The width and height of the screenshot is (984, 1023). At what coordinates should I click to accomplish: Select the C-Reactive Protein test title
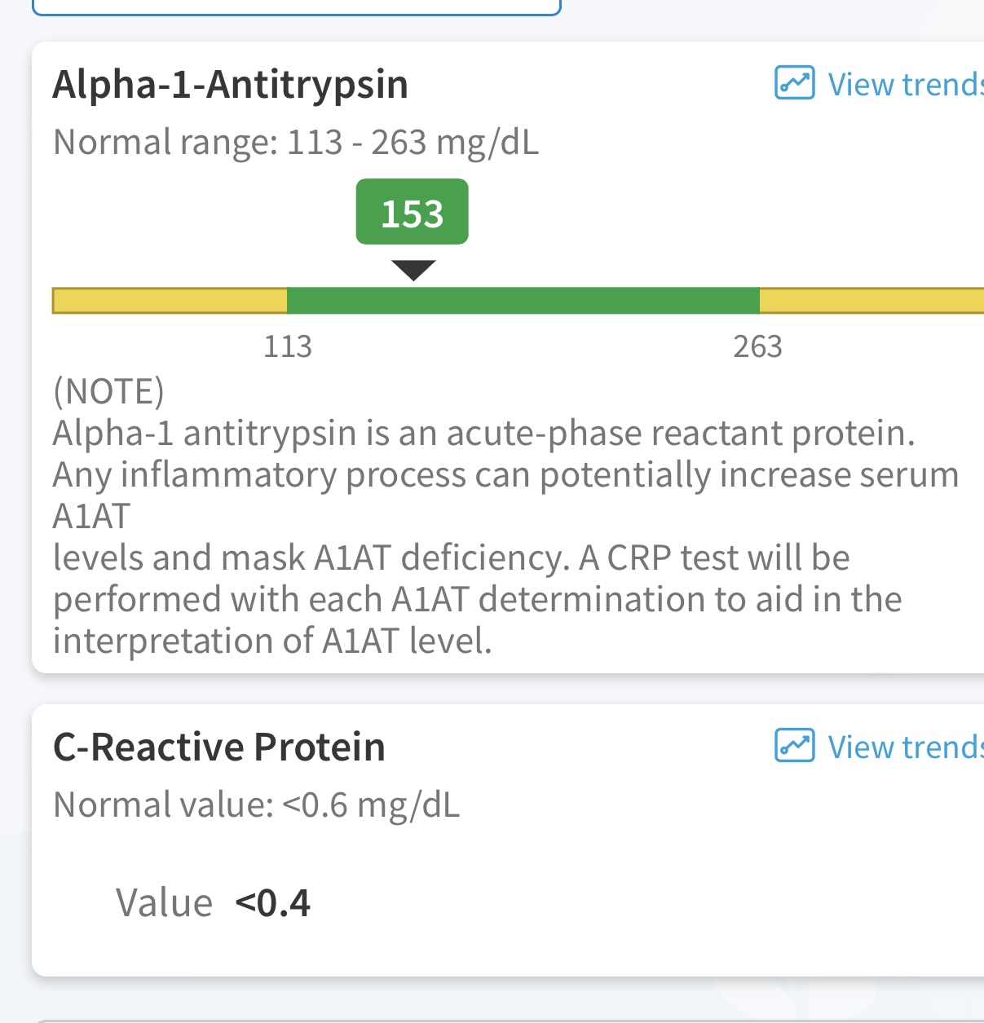[219, 747]
